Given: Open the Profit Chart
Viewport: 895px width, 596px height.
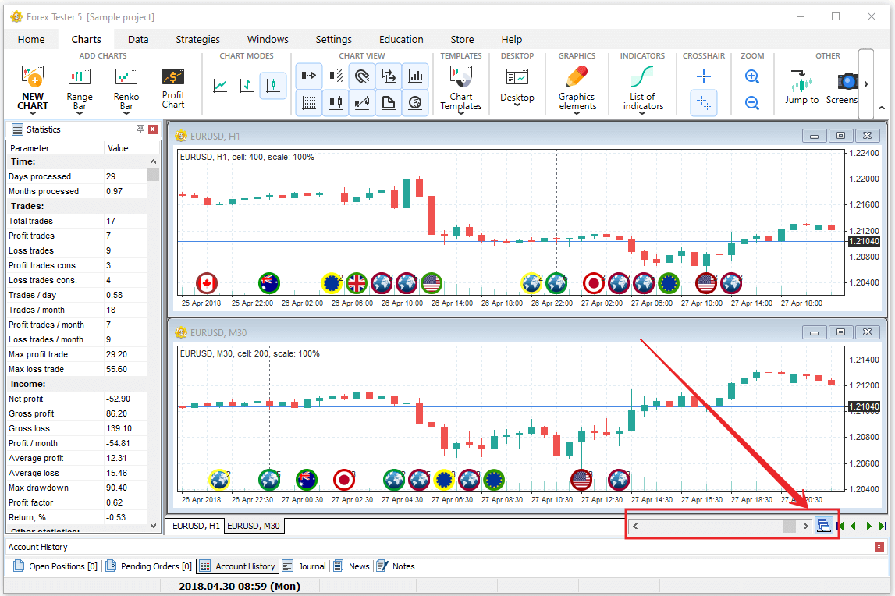Looking at the screenshot, I should click(173, 76).
